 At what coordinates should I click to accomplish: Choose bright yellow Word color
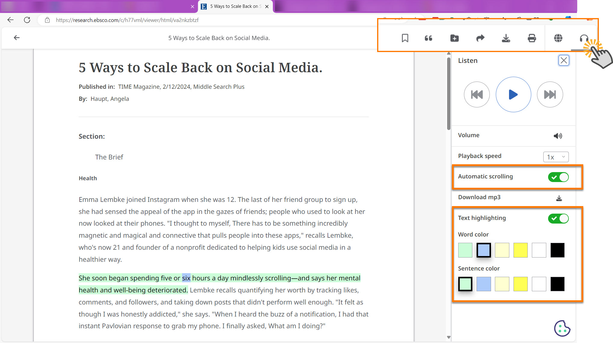[x=520, y=250]
